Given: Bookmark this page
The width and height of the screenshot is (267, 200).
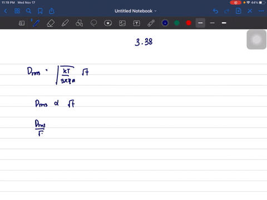Looking at the screenshot, I should pos(40,11).
